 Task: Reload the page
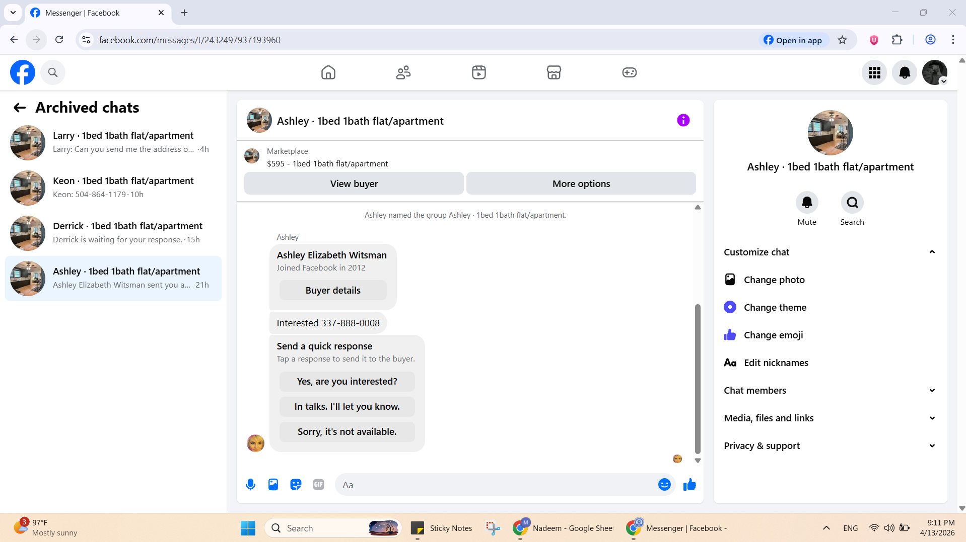[x=59, y=40]
